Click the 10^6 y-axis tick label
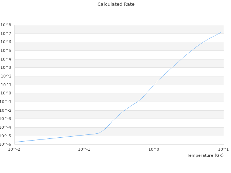The width and height of the screenshot is (231, 173). point(6,42)
